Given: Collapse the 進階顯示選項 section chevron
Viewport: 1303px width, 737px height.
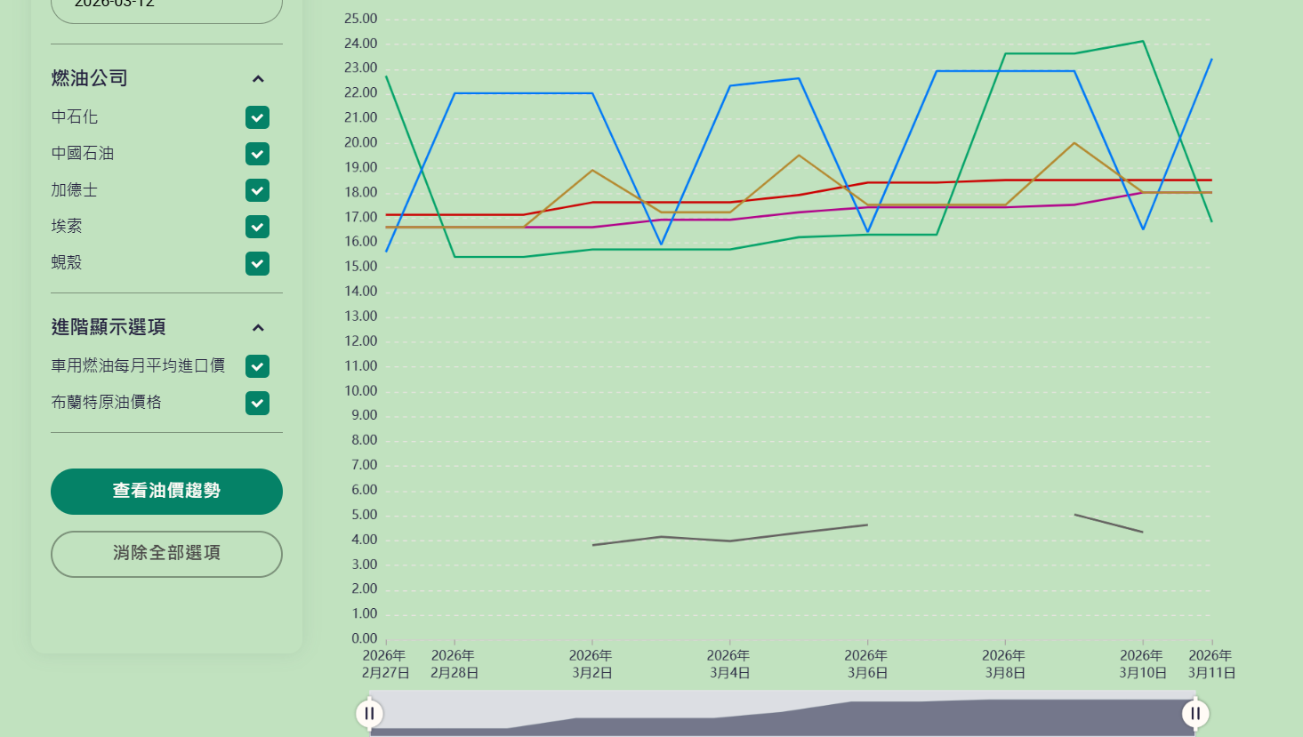Looking at the screenshot, I should tap(258, 328).
